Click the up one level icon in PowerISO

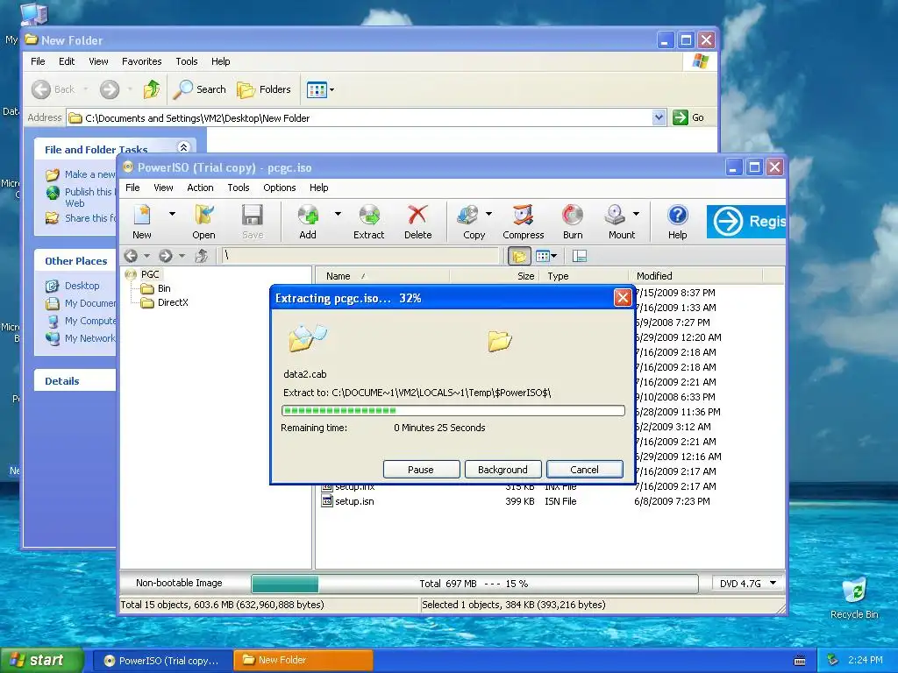(201, 256)
